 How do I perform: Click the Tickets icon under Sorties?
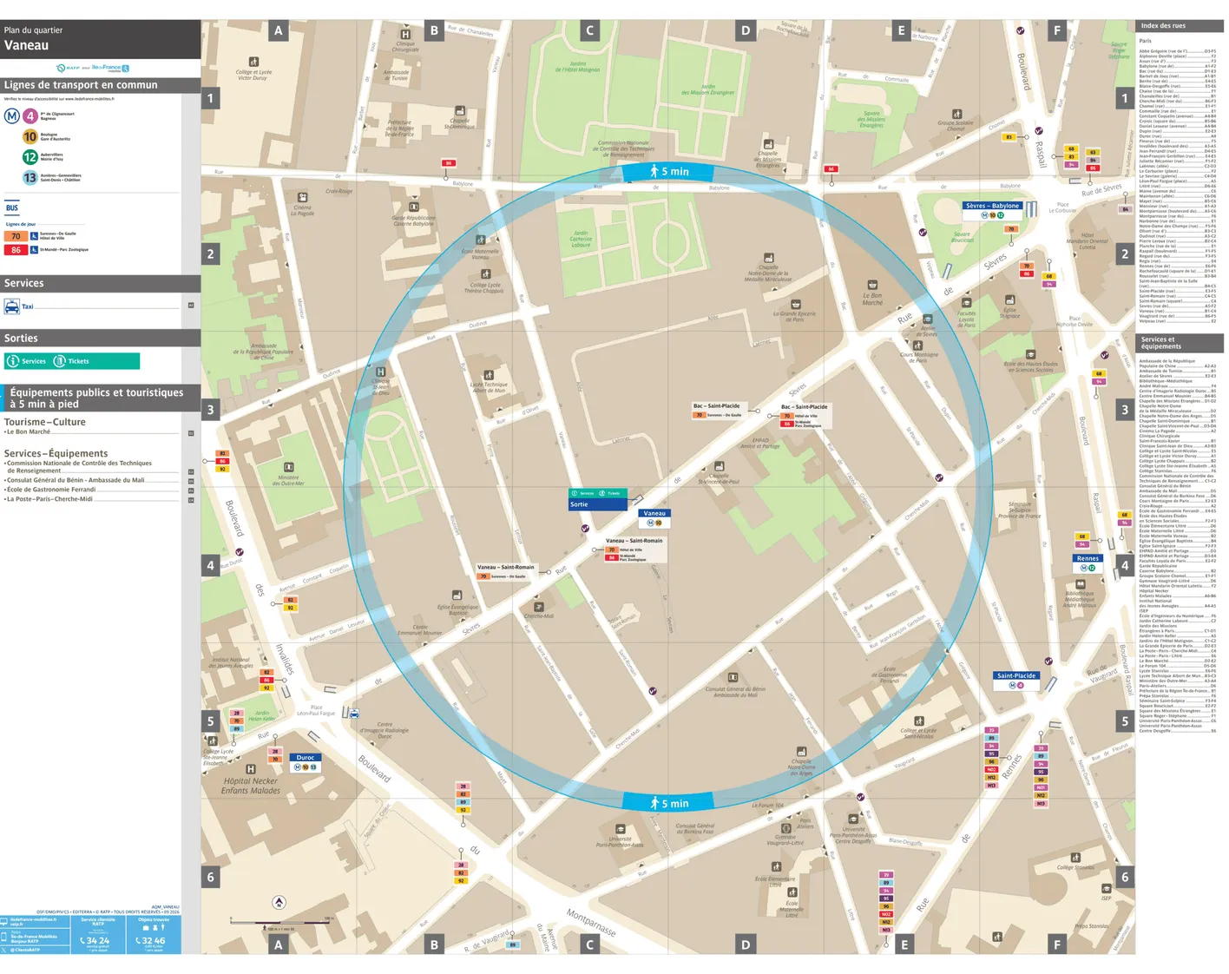pos(59,361)
